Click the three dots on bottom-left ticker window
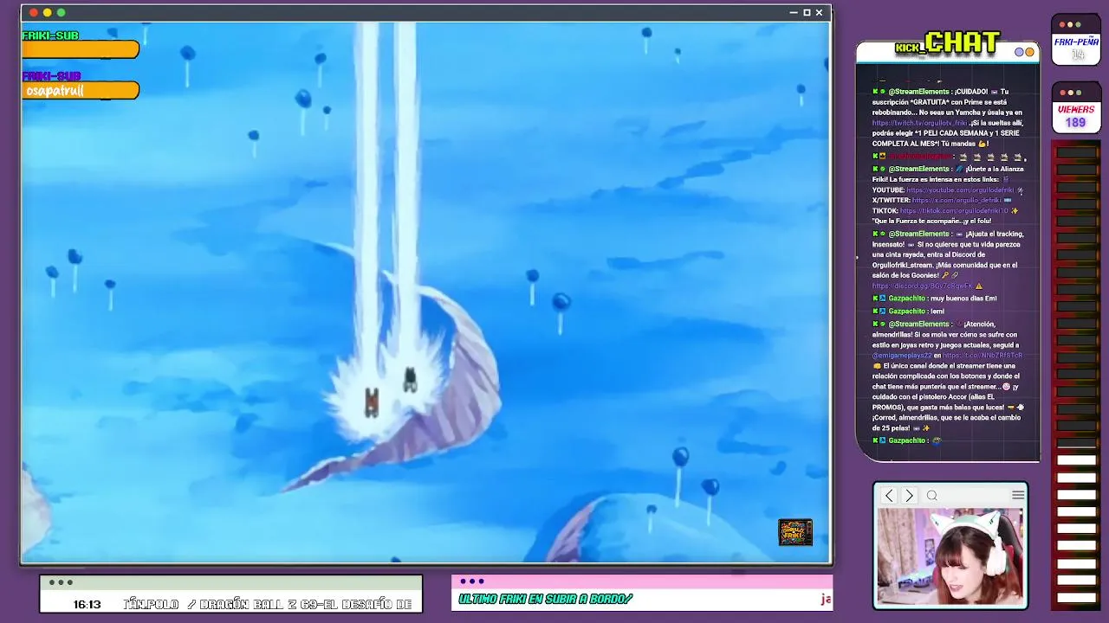1109x623 pixels. coord(61,582)
